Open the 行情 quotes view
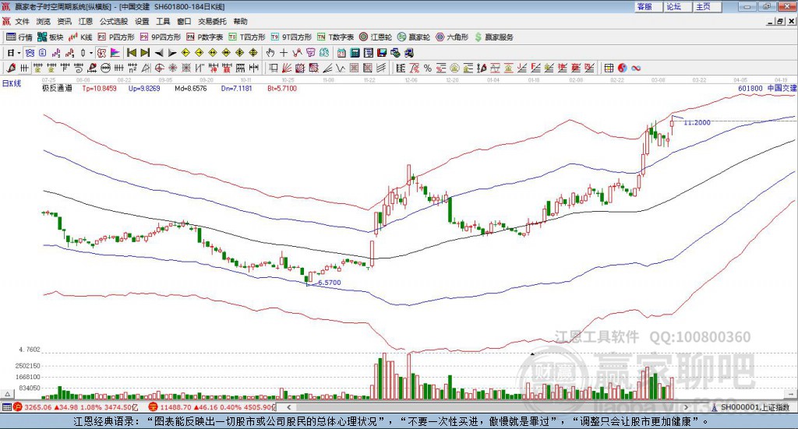 tap(19, 37)
